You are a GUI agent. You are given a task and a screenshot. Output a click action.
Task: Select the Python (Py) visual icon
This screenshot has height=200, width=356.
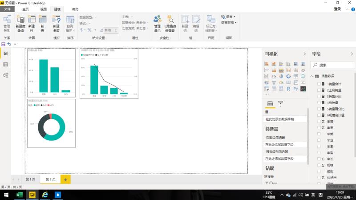pyautogui.click(x=295, y=89)
